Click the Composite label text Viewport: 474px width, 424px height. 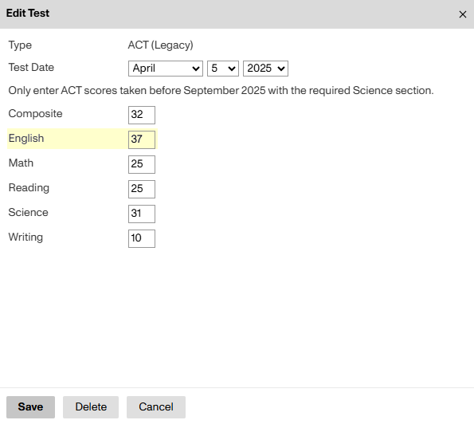pos(35,113)
